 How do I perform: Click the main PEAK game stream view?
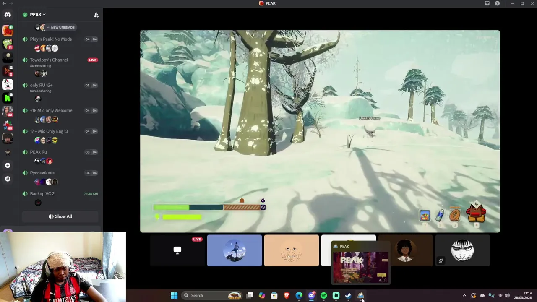click(320, 131)
